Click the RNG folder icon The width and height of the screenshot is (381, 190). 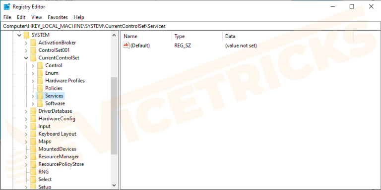[33, 172]
